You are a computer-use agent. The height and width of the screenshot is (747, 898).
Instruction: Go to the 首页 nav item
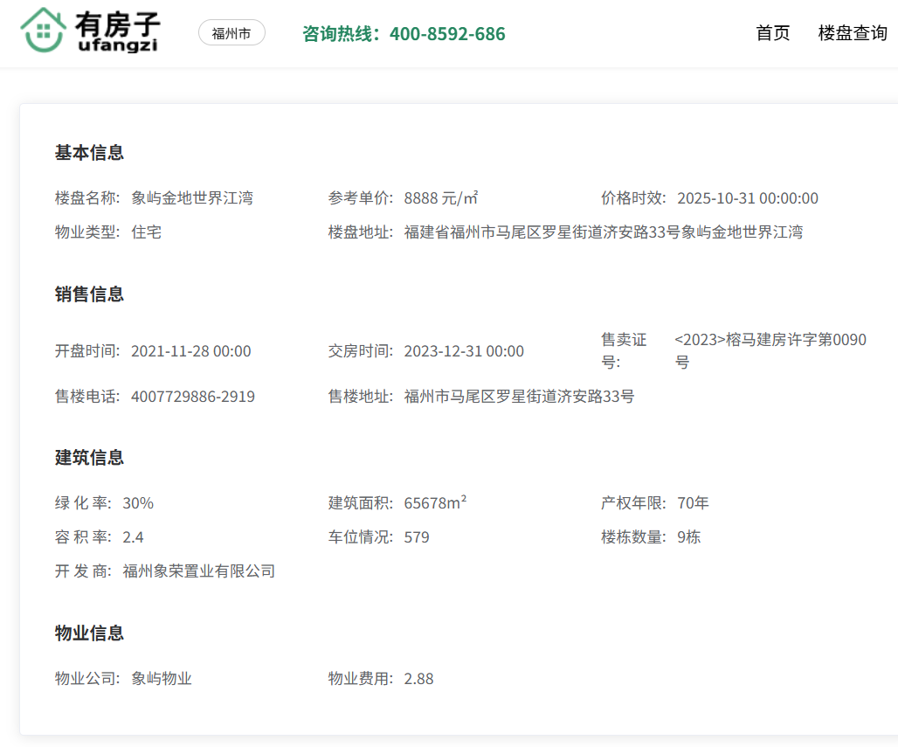(x=772, y=33)
